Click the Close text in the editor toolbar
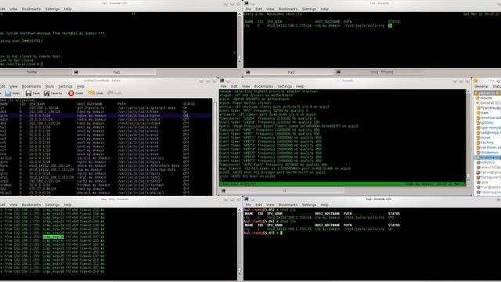 click(x=79, y=93)
